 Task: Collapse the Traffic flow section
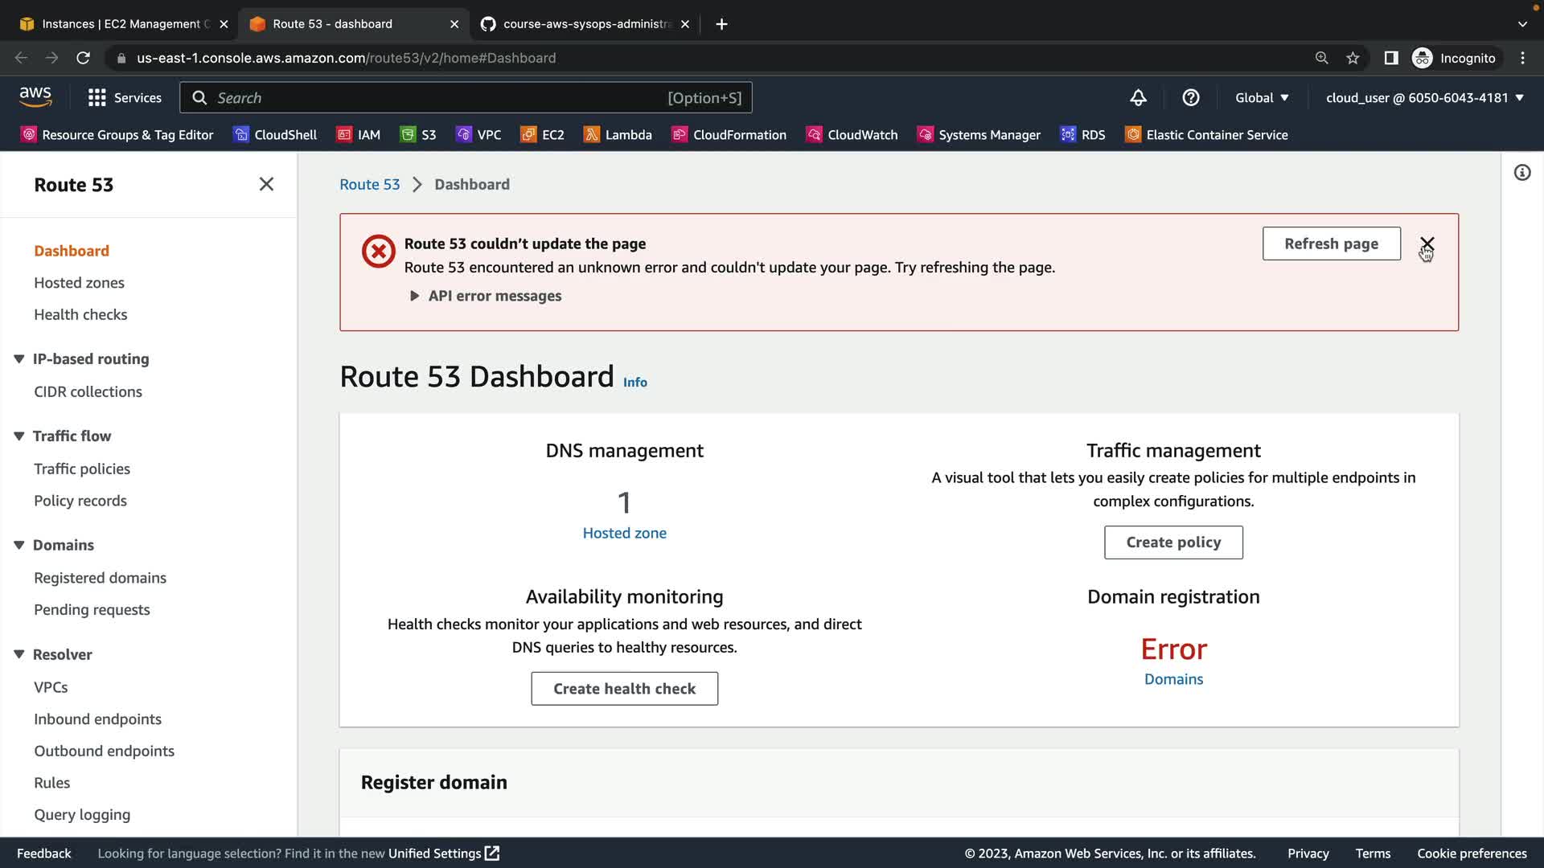click(x=19, y=436)
